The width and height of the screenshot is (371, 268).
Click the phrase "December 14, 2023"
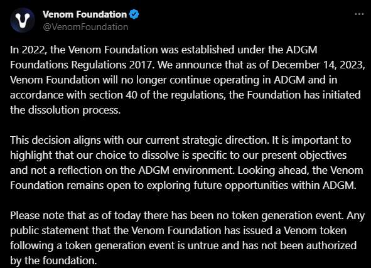click(318, 65)
